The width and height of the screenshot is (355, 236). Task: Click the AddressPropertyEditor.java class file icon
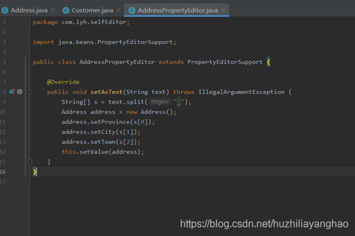click(132, 10)
